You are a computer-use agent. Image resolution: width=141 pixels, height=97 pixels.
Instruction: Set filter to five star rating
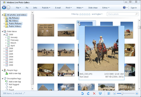click(89, 14)
